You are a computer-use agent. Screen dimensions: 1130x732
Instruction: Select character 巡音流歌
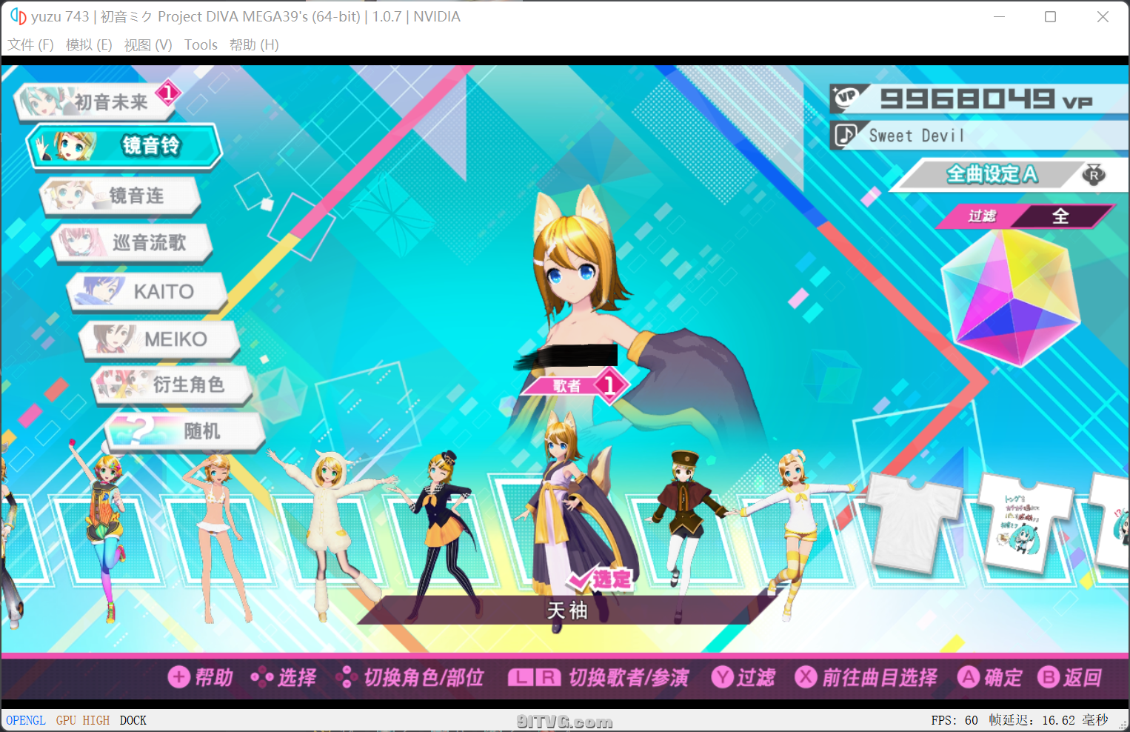pyautogui.click(x=132, y=243)
